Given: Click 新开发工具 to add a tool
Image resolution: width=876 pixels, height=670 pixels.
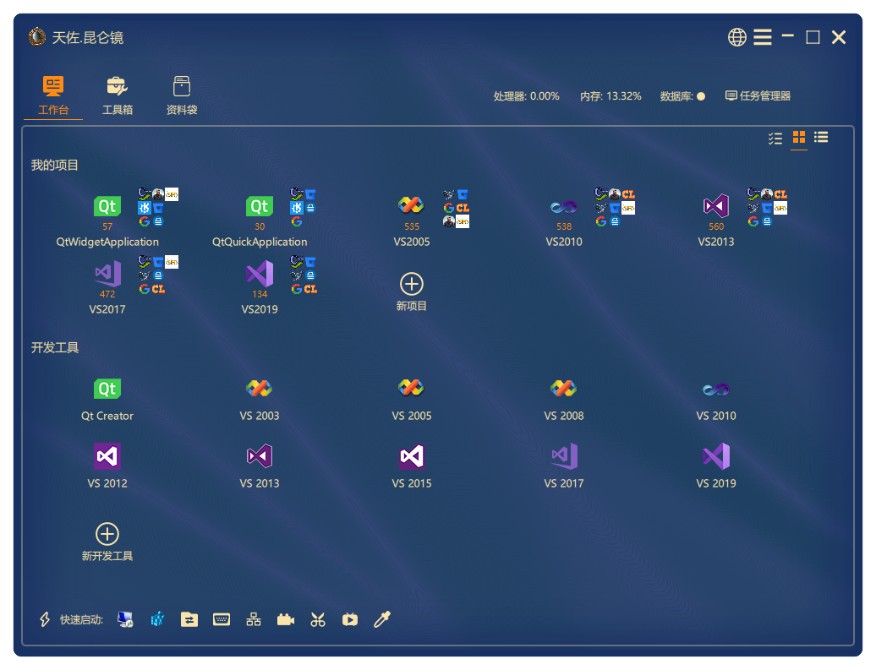Looking at the screenshot, I should (x=107, y=542).
